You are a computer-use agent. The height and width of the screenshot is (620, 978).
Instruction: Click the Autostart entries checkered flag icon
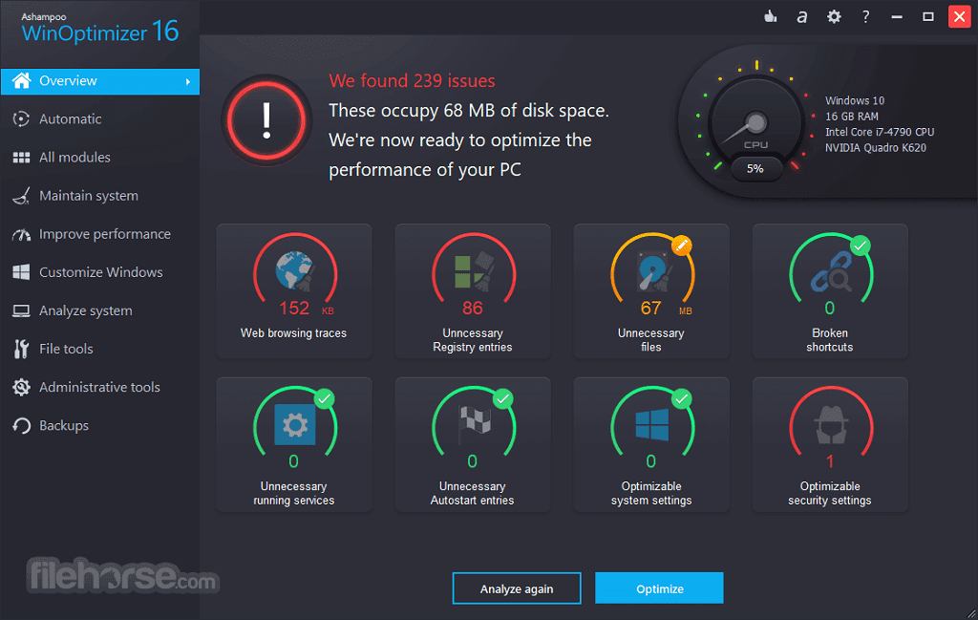[474, 425]
